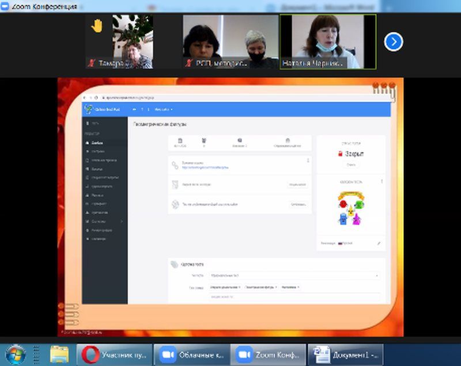
Task: Click the tag input field below the chips
Action: click(x=294, y=297)
